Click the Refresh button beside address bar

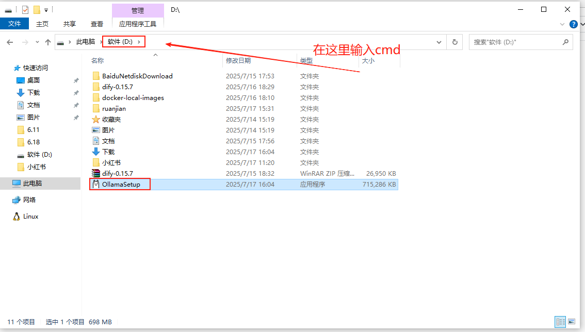(x=454, y=42)
